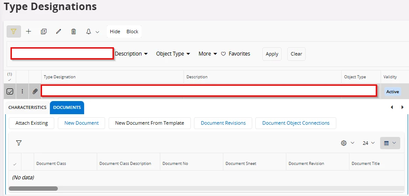Click the select-all checkmark in Documents table header
The image size is (409, 196).
15,164
